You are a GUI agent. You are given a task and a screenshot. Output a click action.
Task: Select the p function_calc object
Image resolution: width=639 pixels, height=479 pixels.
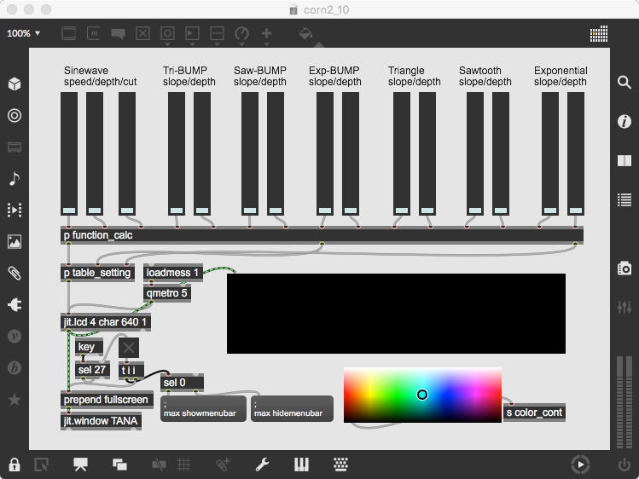point(322,235)
